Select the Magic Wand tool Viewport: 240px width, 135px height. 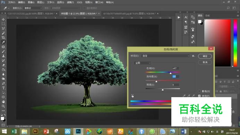pyautogui.click(x=3, y=33)
